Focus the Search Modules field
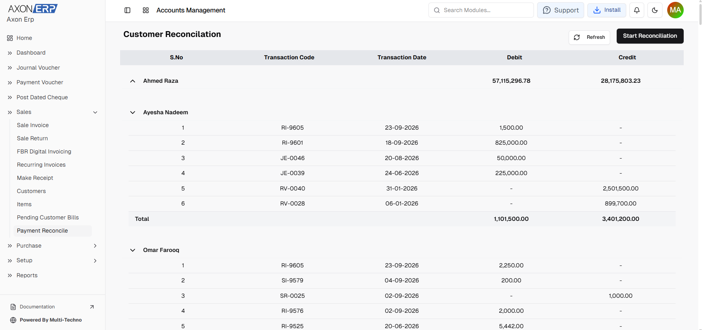The width and height of the screenshot is (702, 330). coord(481,10)
